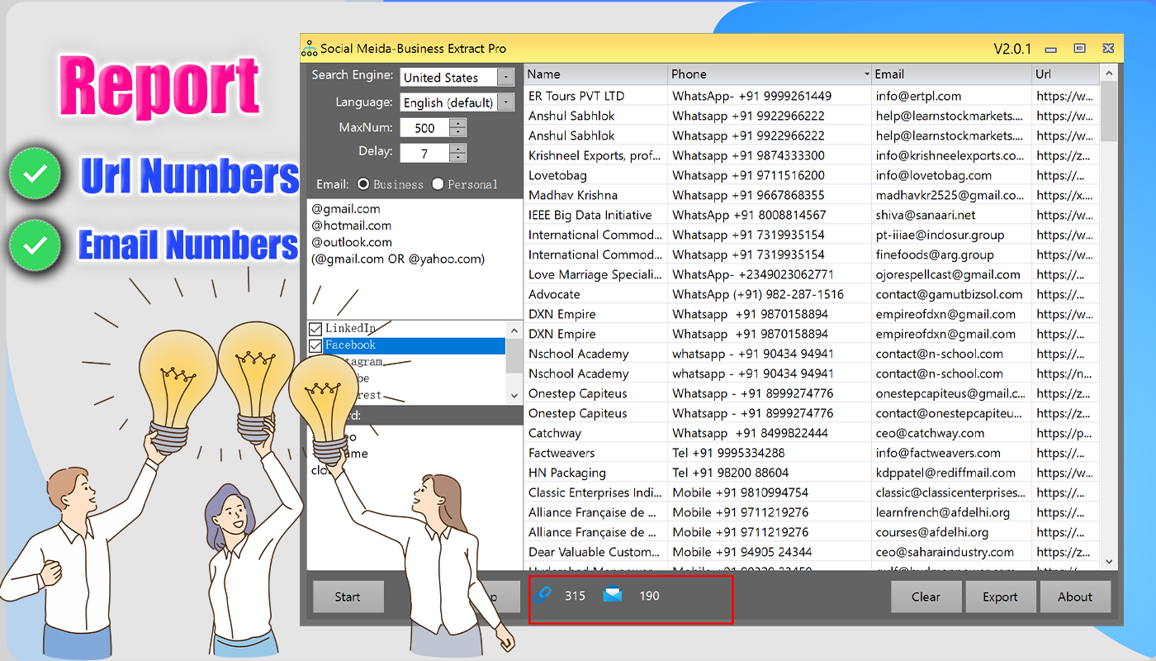This screenshot has height=661, width=1156.
Task: Click the Start button
Action: tap(348, 597)
